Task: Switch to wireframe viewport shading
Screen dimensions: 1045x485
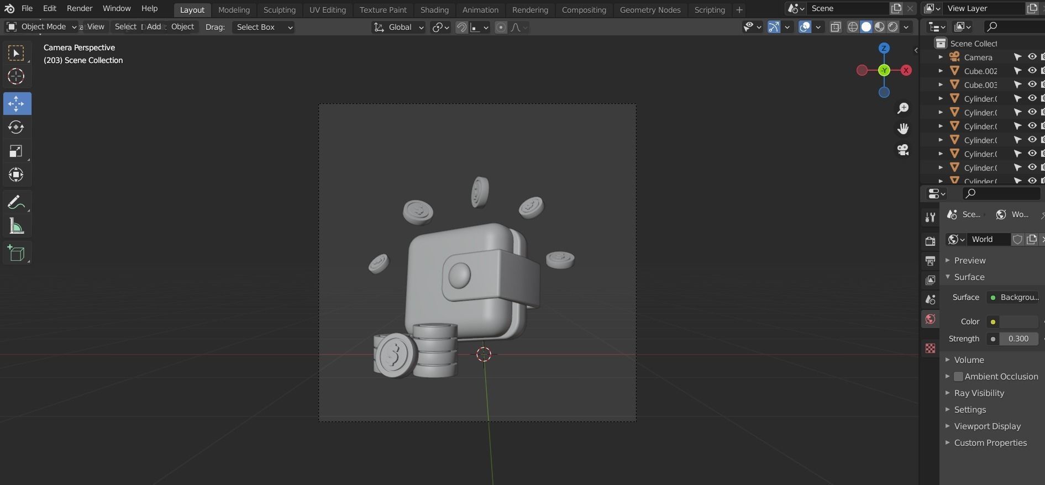Action: (853, 27)
